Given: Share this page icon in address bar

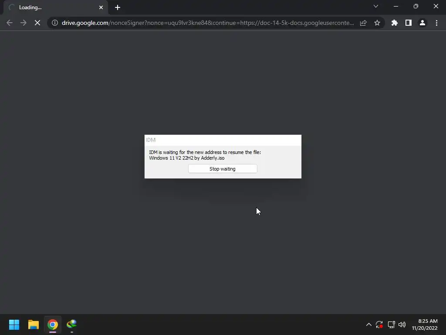Looking at the screenshot, I should 363,23.
